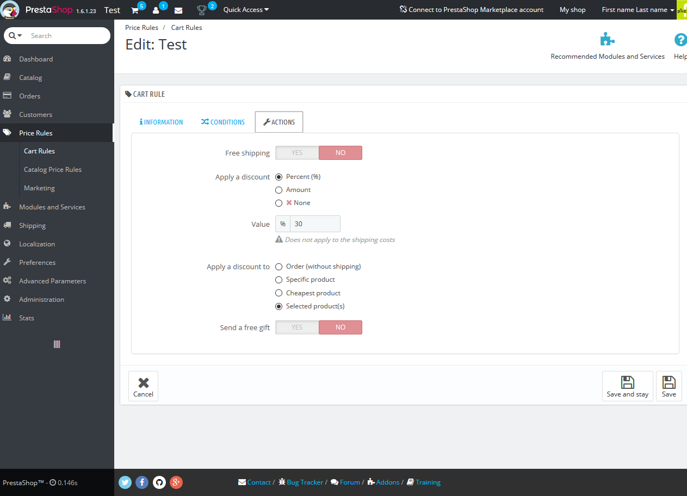This screenshot has width=687, height=496.
Task: Click the Save and stay button
Action: (627, 386)
